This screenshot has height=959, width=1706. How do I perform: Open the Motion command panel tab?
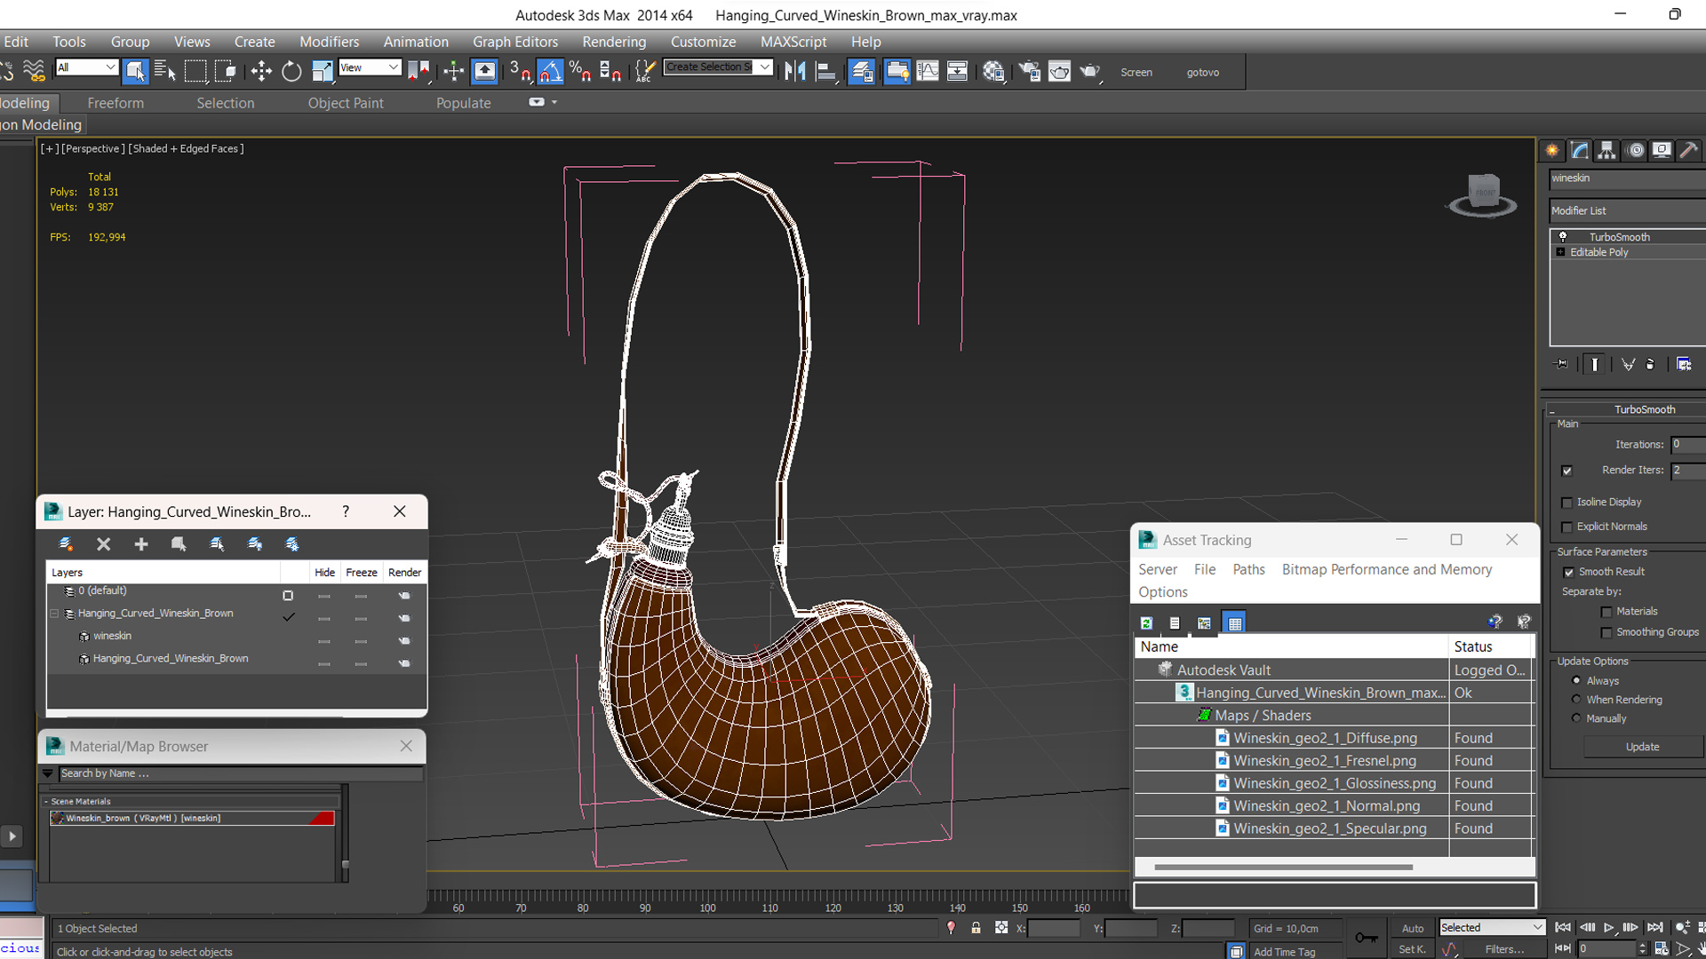(1635, 150)
